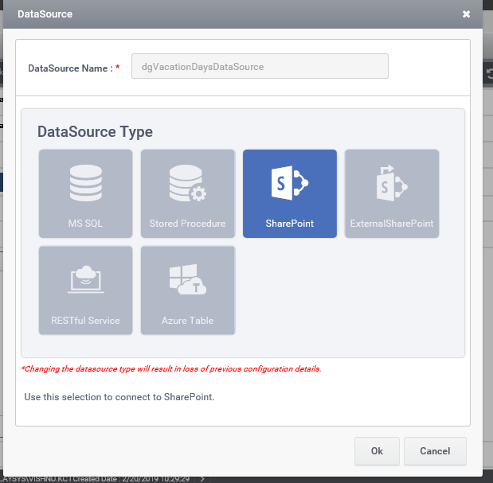Pick the ExternalSharePoint datasource type

click(392, 193)
